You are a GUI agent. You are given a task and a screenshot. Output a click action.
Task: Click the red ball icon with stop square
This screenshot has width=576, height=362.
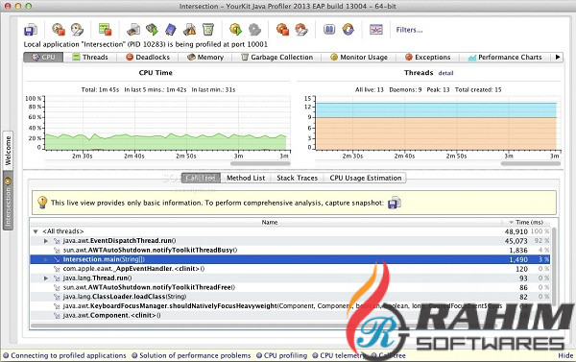[x=282, y=30]
